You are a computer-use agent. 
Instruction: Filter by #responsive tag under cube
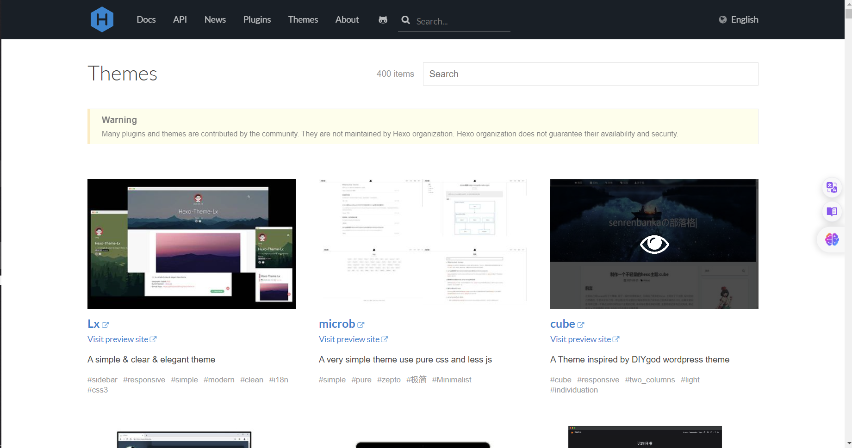point(598,380)
